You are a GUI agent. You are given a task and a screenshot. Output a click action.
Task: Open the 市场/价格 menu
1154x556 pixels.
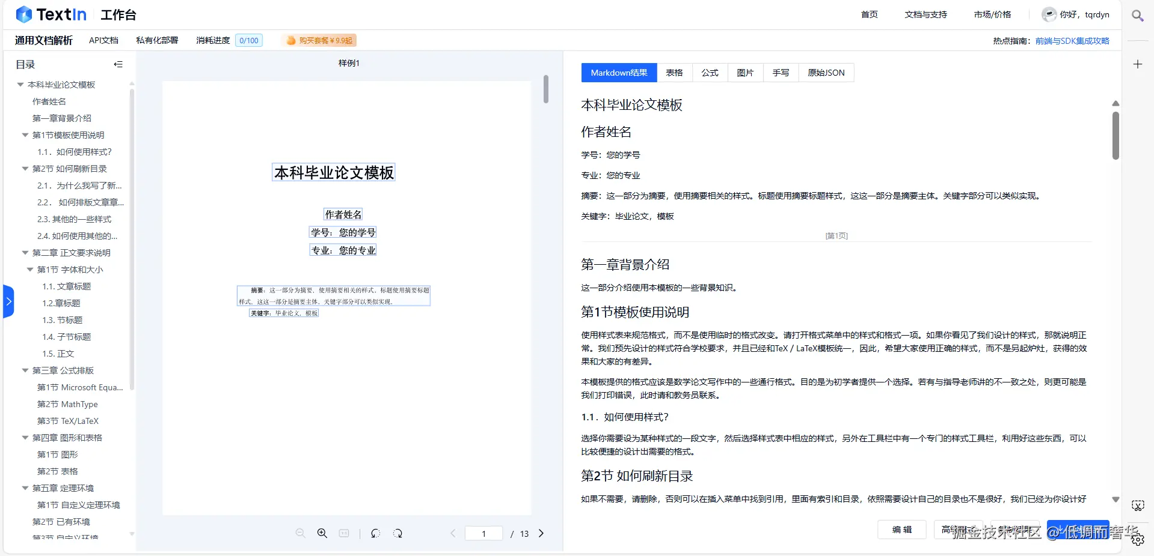click(x=992, y=14)
